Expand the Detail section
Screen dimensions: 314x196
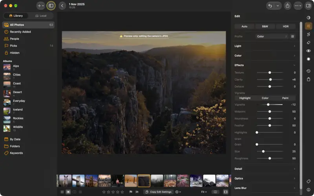click(x=265, y=169)
